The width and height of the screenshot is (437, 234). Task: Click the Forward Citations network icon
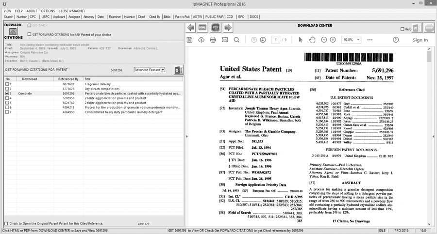[x=13, y=31]
